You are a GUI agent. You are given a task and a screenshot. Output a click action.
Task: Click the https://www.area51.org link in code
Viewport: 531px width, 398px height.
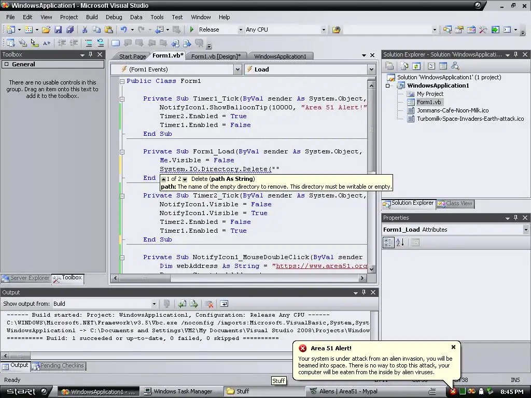coord(322,266)
